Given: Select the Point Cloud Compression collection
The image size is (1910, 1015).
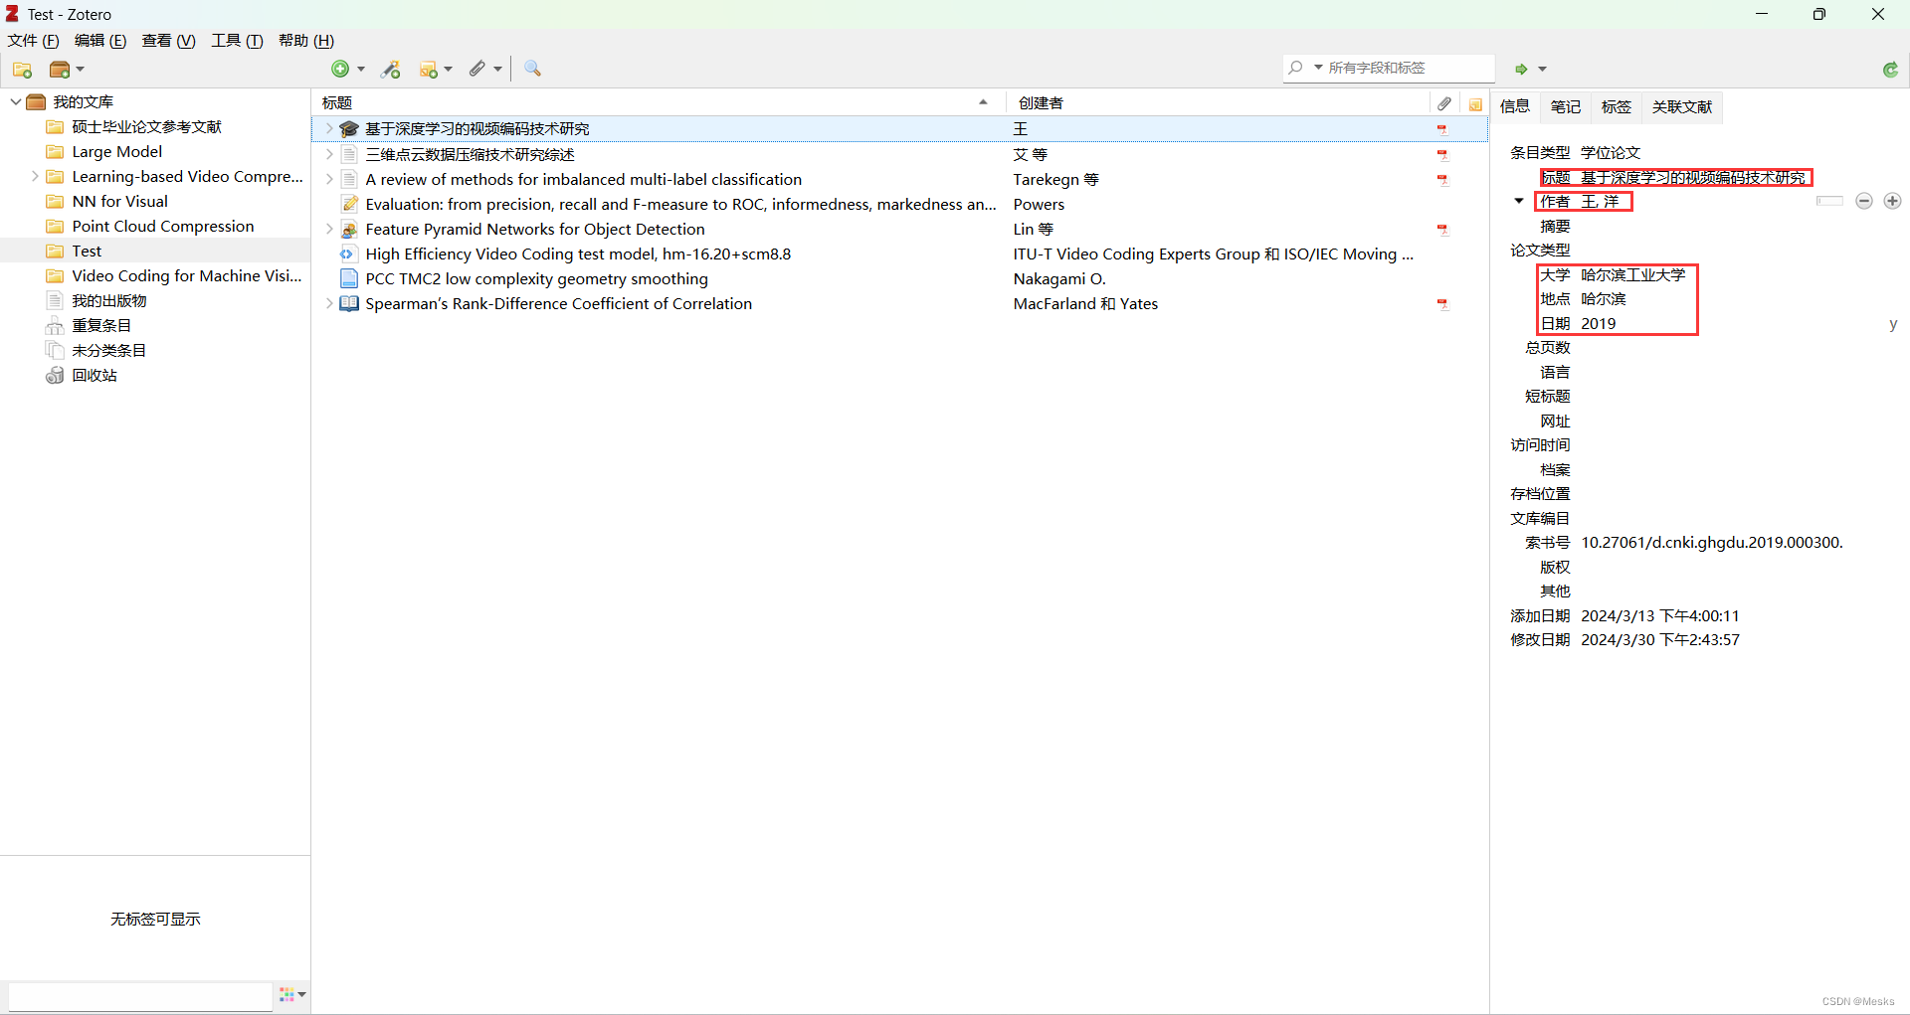Looking at the screenshot, I should pyautogui.click(x=162, y=227).
